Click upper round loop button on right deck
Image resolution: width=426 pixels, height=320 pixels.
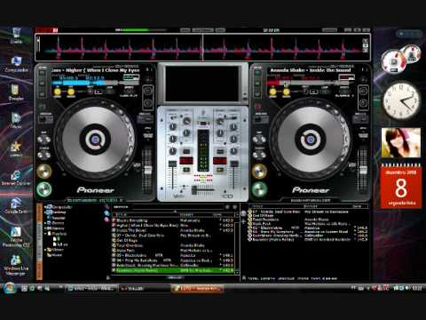click(x=363, y=92)
